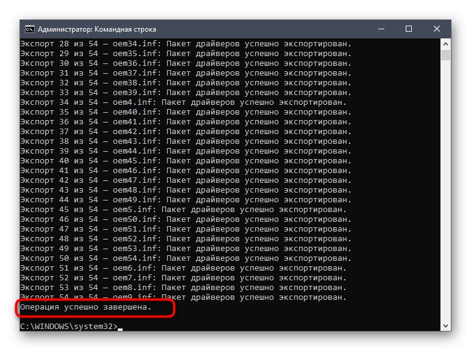Click the scrollbar up arrow
This screenshot has width=471, height=351.
point(445,44)
